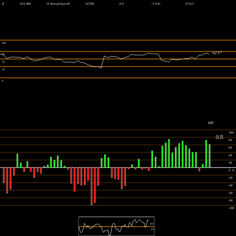Click the 40 label on MR axis

coord(230,155)
